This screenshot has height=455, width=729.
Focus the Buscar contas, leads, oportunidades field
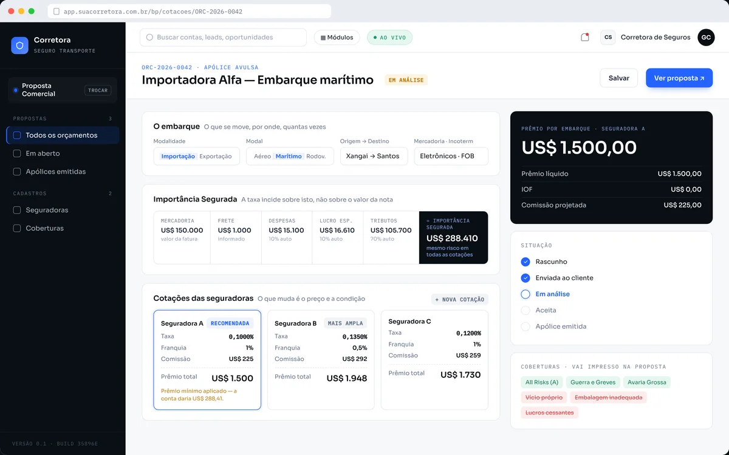223,38
